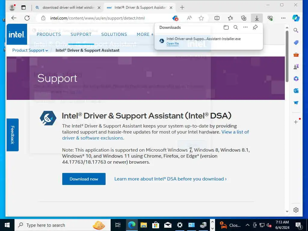Click the page vertical scrollbar thumb

[x=287, y=56]
